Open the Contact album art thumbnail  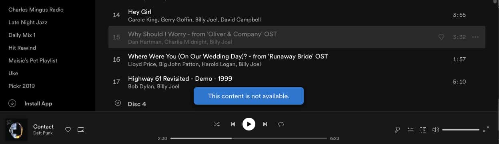point(16,130)
